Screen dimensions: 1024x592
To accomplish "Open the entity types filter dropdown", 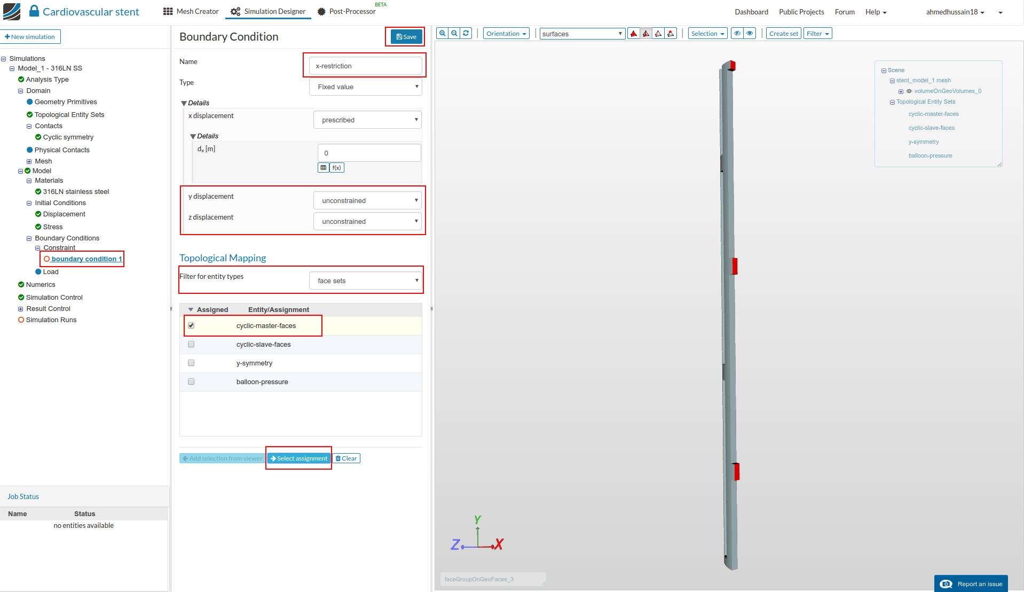I will tap(366, 281).
